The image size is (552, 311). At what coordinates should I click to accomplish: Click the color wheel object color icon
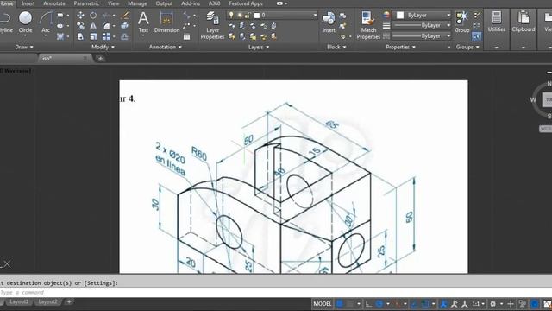click(x=386, y=16)
